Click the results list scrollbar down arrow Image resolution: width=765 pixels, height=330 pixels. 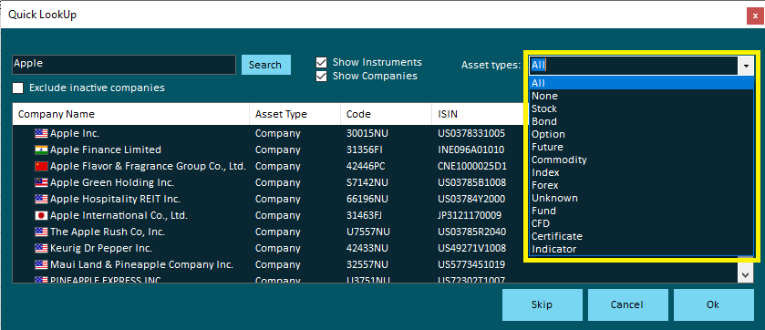click(746, 275)
